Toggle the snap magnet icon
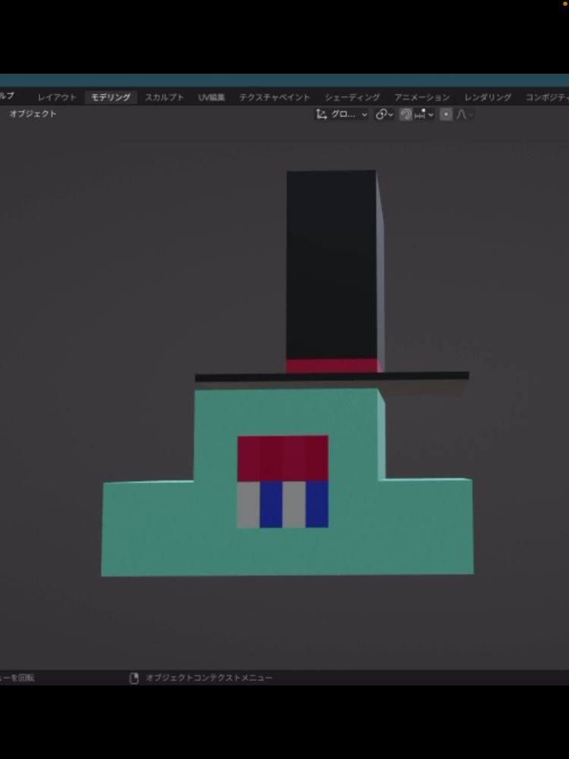The height and width of the screenshot is (759, 569). pyautogui.click(x=406, y=115)
